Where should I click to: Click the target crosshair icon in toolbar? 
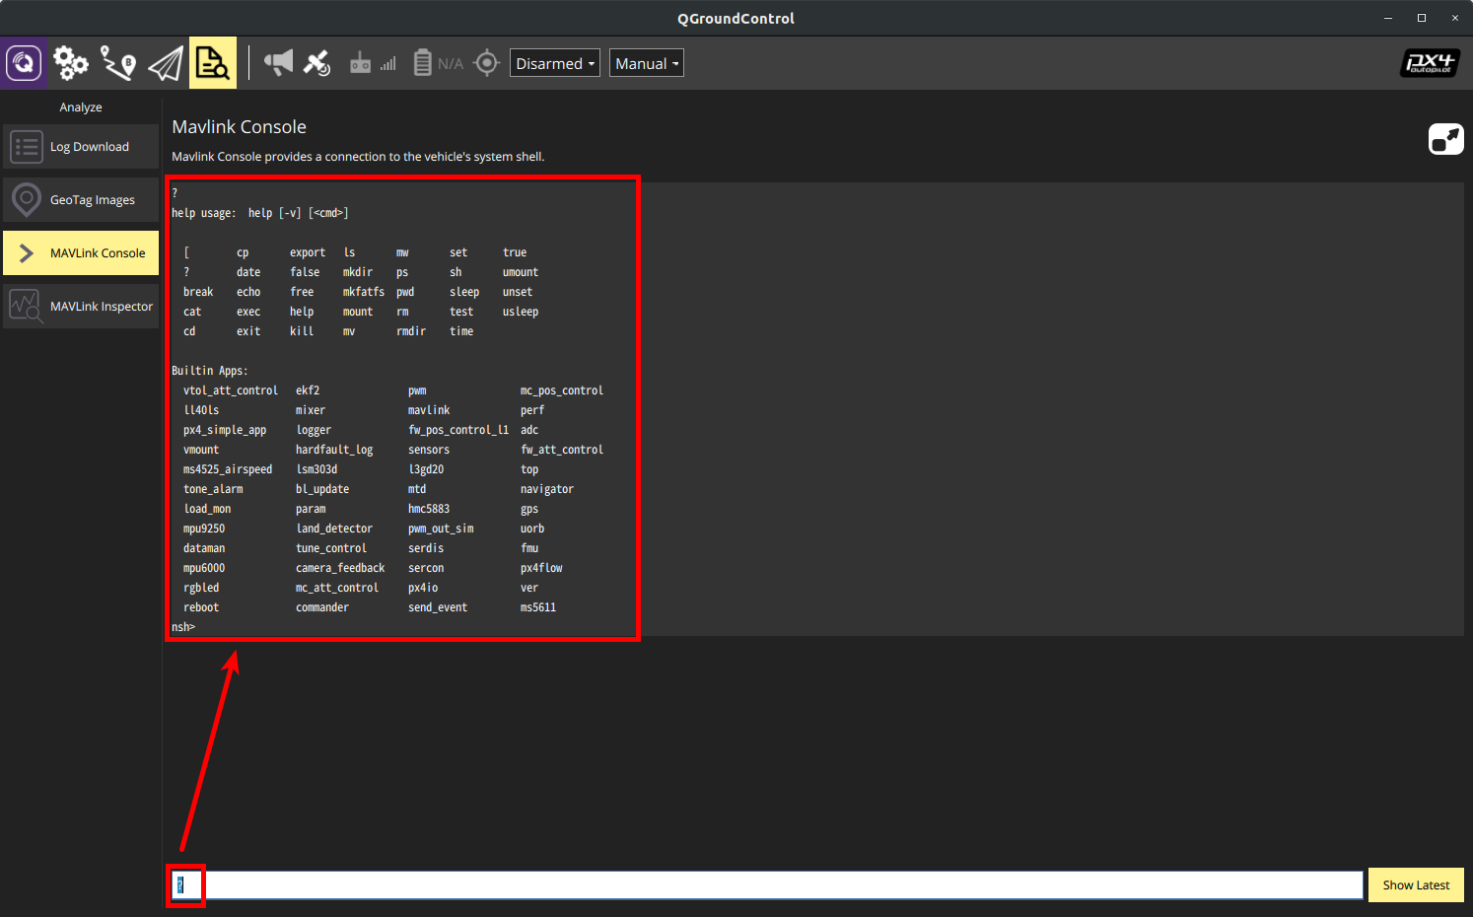[487, 63]
